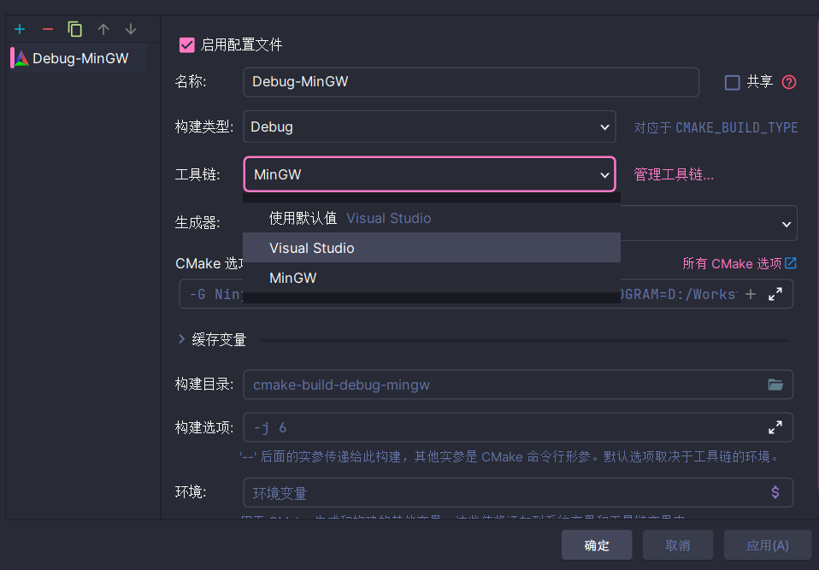
Task: Enable the 共享 checkbox
Action: 732,82
